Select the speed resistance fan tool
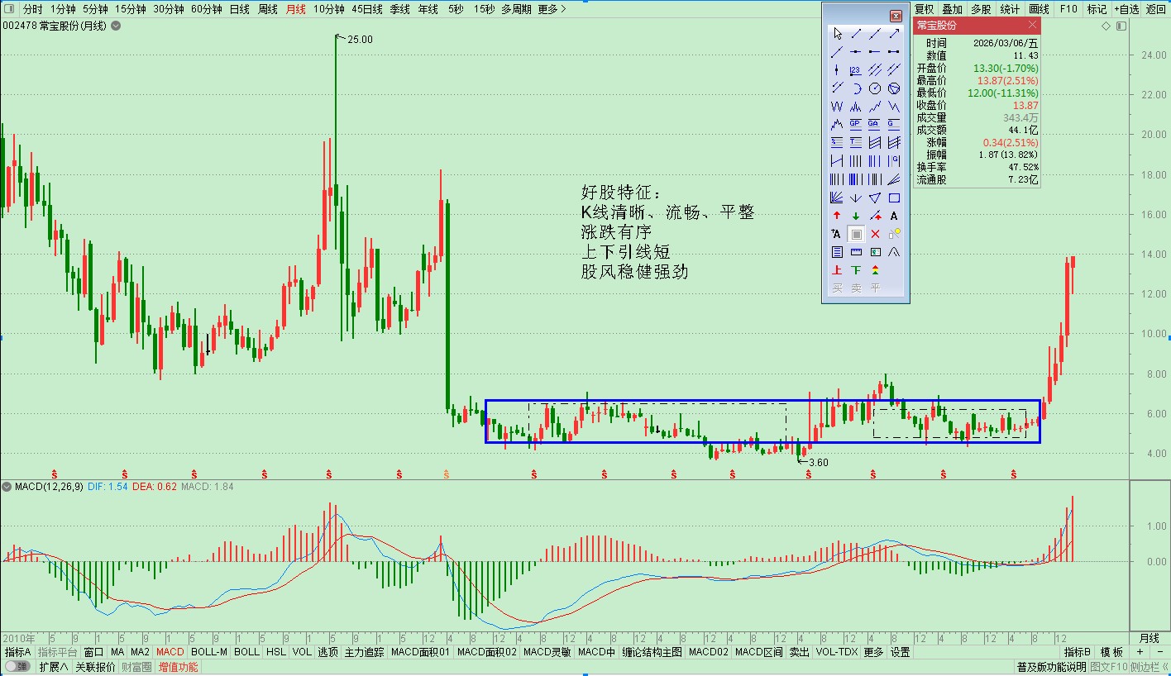The width and height of the screenshot is (1171, 676). pos(894,179)
